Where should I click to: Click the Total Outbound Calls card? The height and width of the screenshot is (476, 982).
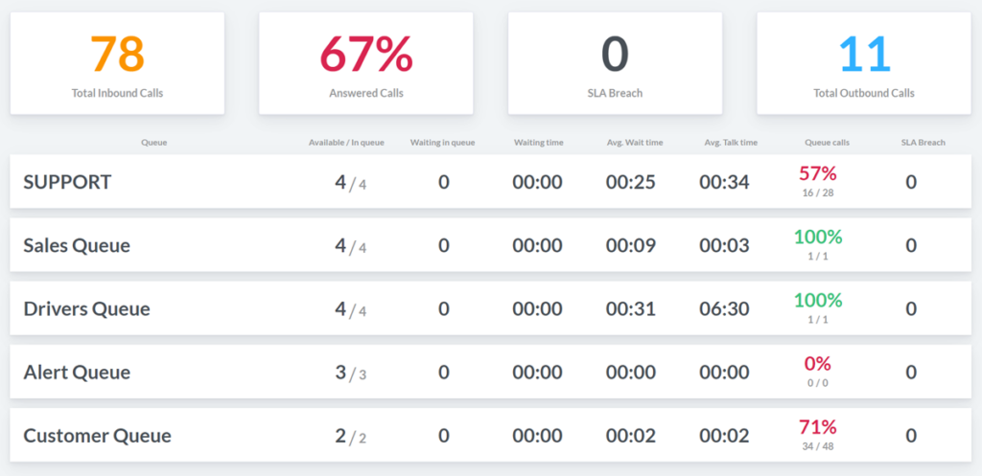pyautogui.click(x=864, y=63)
